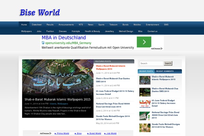
Task: Open Health & Beauty section
Action: pos(92,31)
